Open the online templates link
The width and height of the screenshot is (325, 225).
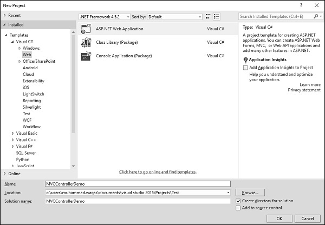pos(158,172)
